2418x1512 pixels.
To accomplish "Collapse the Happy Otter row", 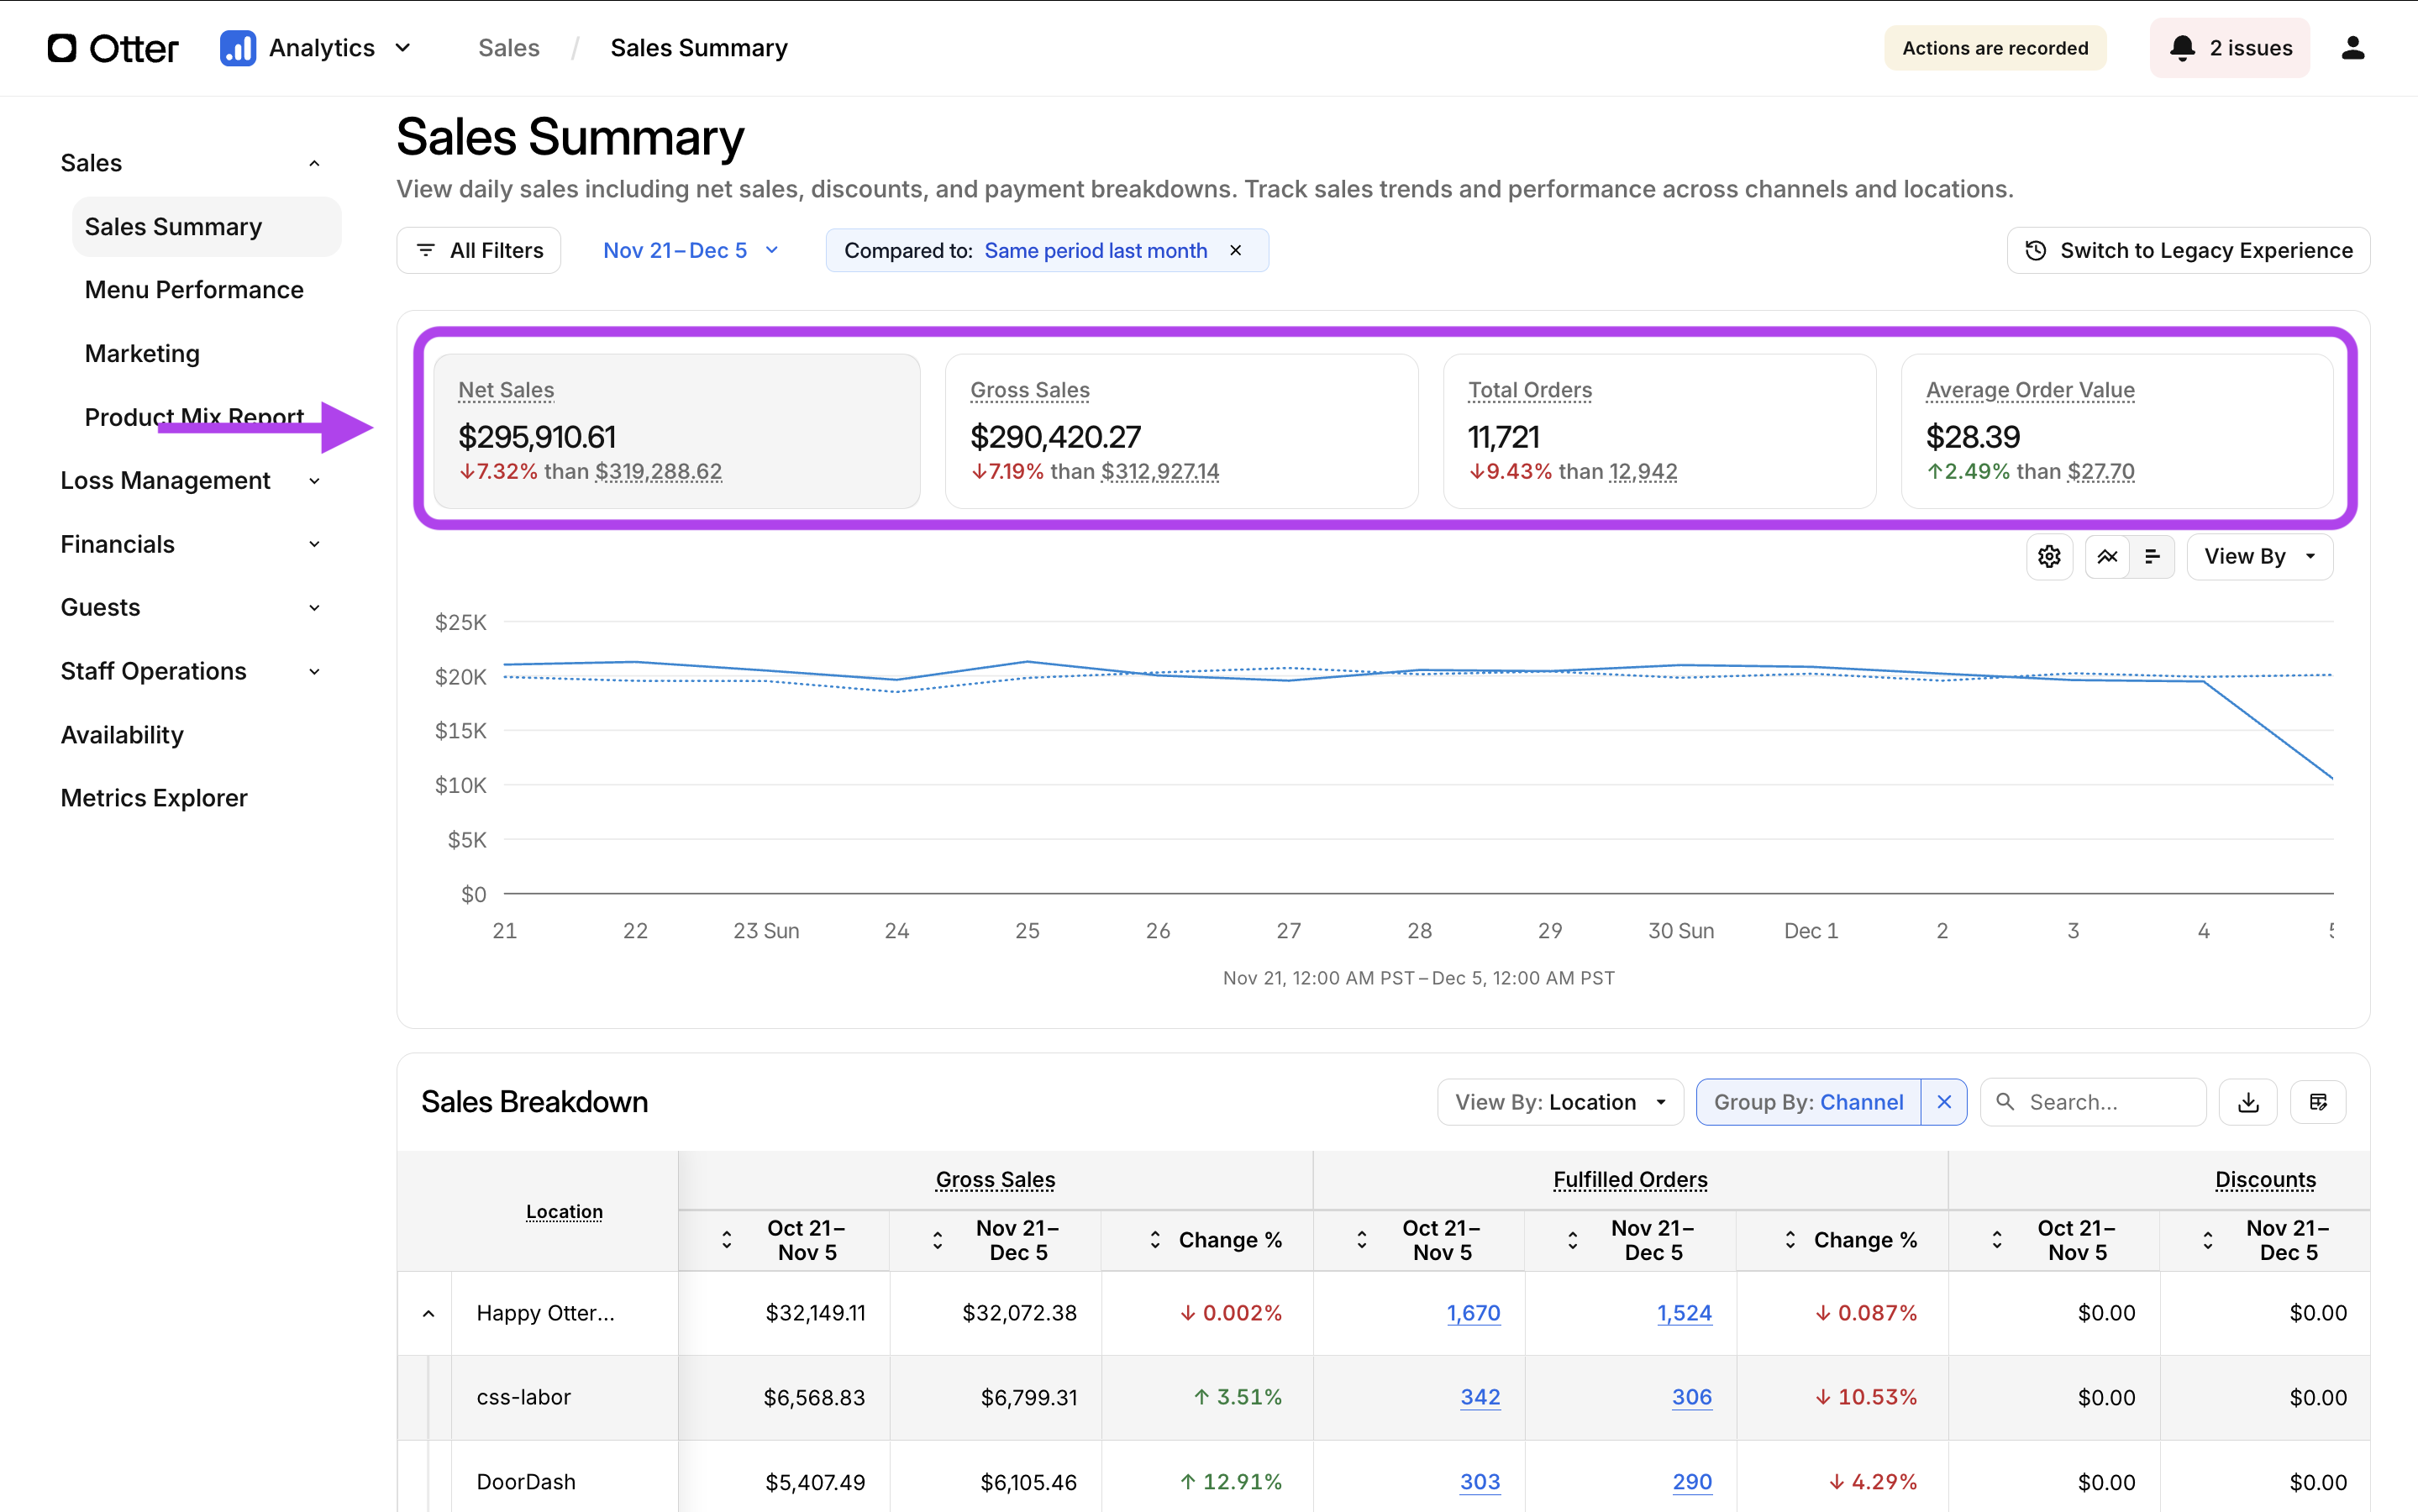I will click(428, 1313).
